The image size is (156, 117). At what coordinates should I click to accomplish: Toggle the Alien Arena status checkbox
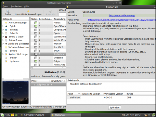coord(36,65)
